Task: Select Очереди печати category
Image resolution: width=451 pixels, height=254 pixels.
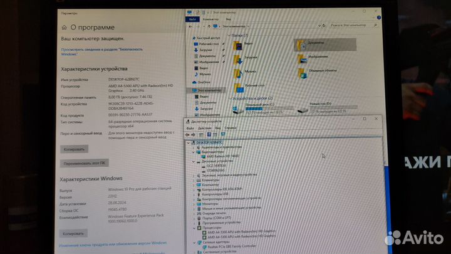Action: (x=212, y=213)
